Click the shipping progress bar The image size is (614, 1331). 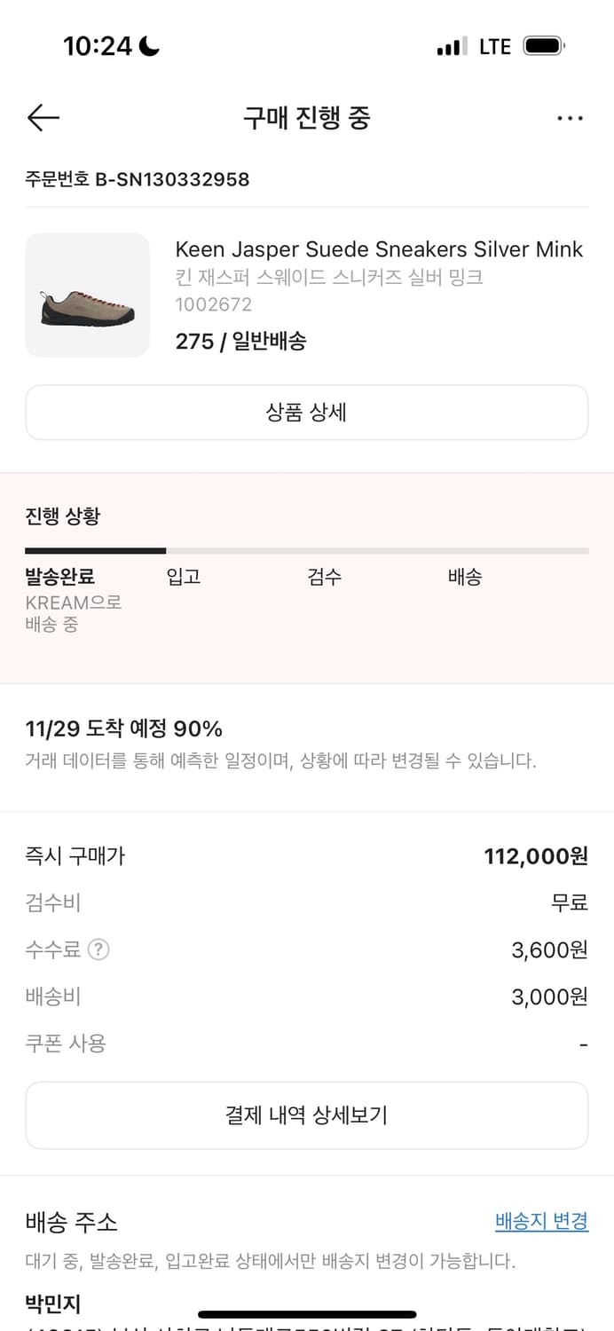coord(307,548)
